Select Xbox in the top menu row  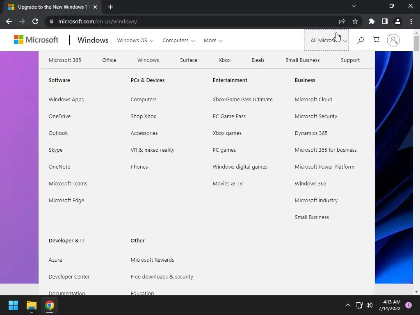pyautogui.click(x=224, y=60)
